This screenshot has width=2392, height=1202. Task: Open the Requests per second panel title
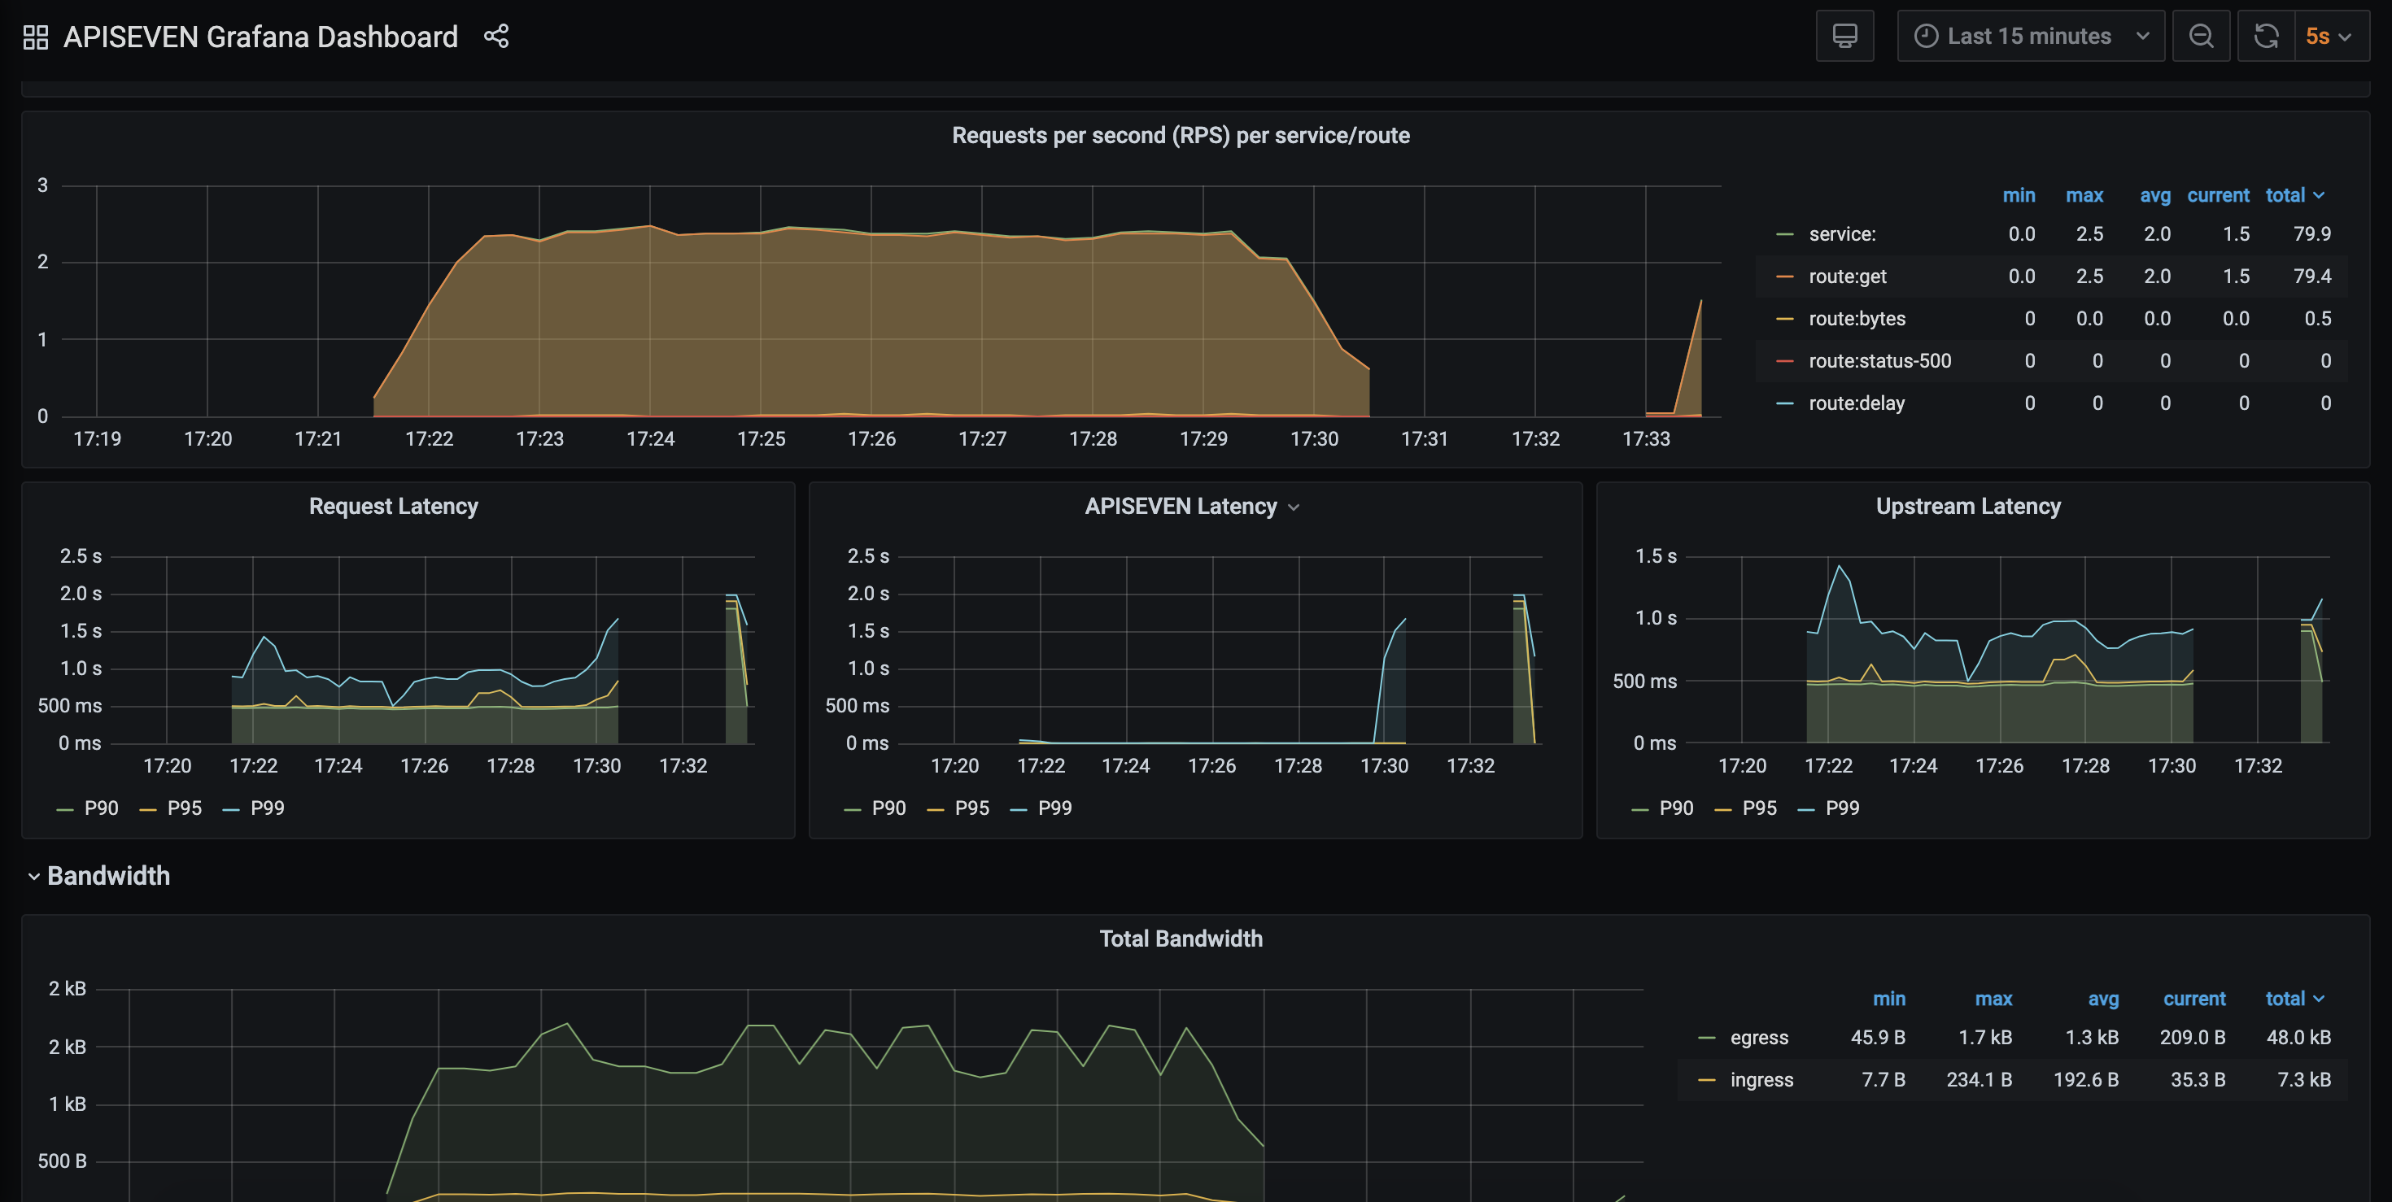(1181, 136)
